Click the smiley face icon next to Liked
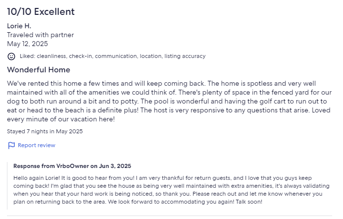The width and height of the screenshot is (343, 219). [11, 56]
